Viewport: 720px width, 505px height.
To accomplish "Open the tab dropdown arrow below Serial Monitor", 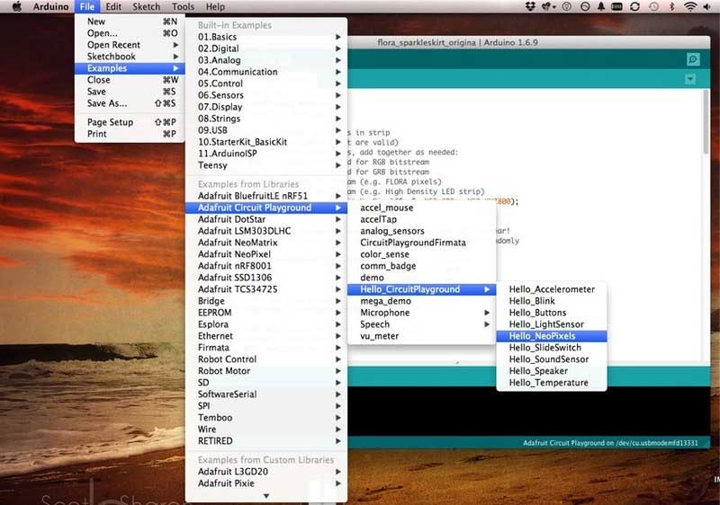I will point(690,79).
